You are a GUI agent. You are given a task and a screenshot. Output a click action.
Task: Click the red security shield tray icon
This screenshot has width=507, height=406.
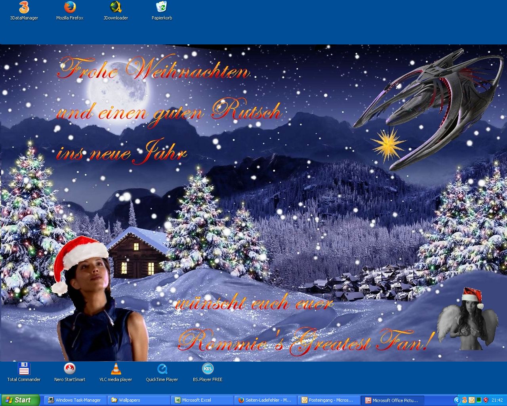tap(486, 400)
